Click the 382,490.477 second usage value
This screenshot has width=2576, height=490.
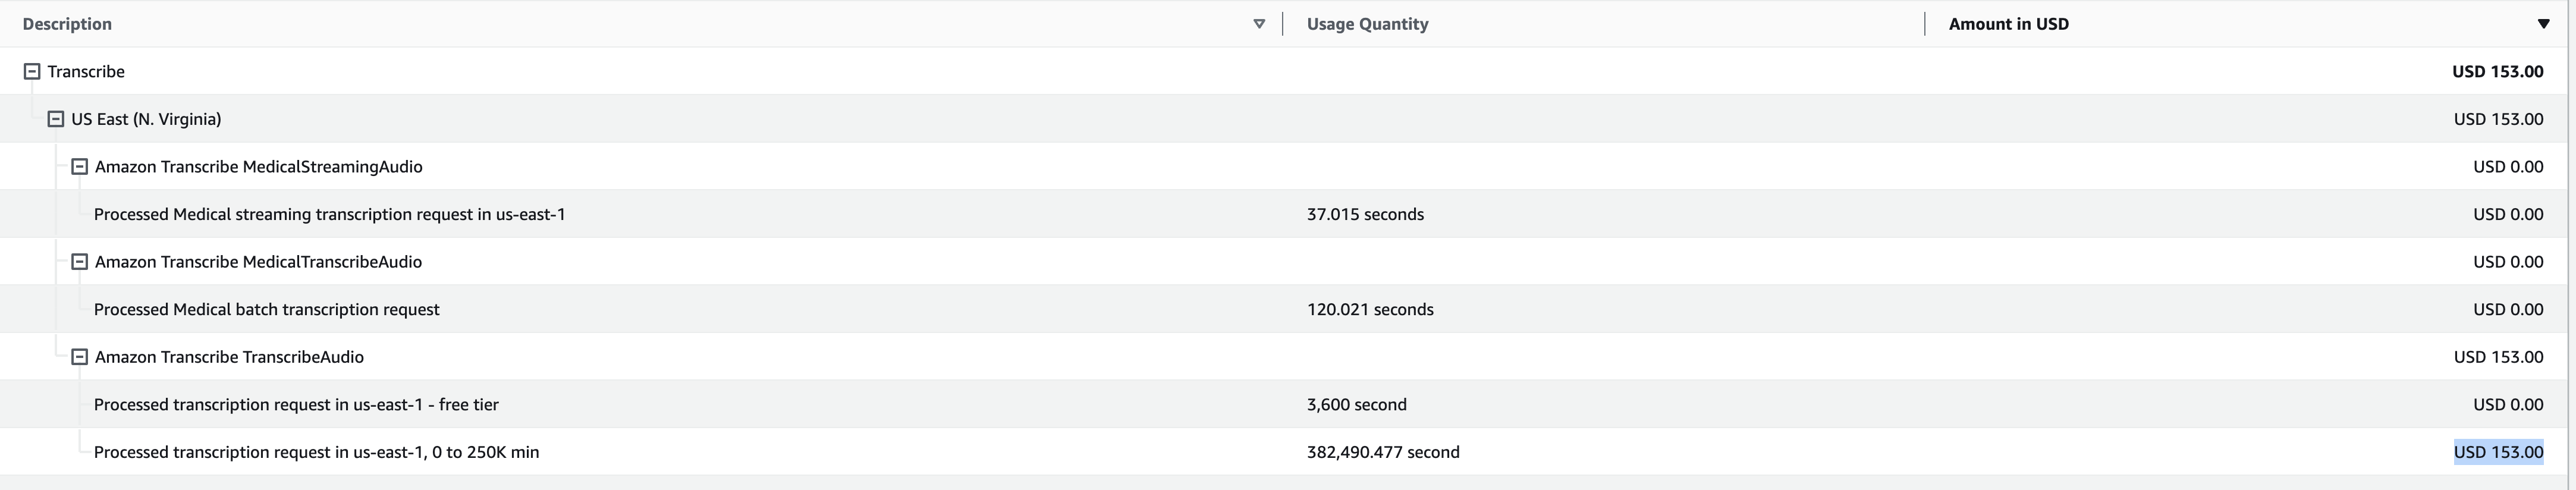point(1383,452)
